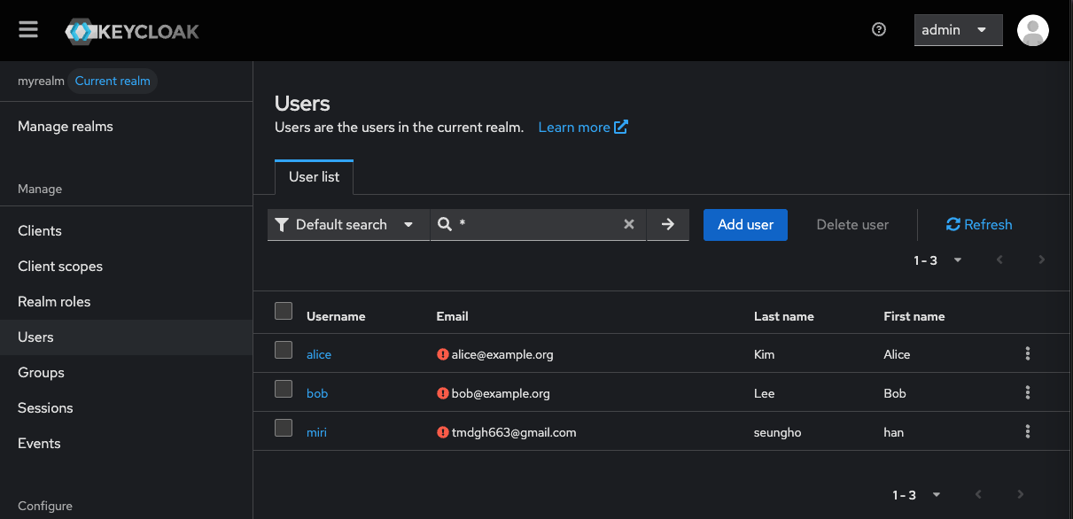The width and height of the screenshot is (1073, 519).
Task: Open the help question-mark icon
Action: tap(879, 29)
